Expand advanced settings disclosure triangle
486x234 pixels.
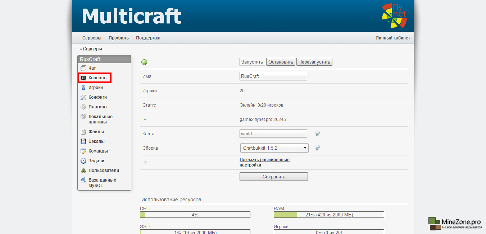point(145,163)
